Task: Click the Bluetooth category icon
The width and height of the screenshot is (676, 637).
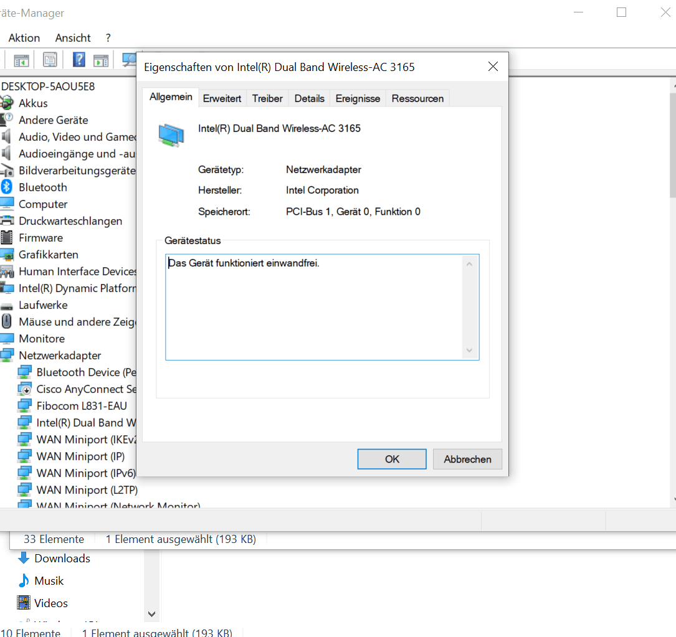Action: pos(6,187)
